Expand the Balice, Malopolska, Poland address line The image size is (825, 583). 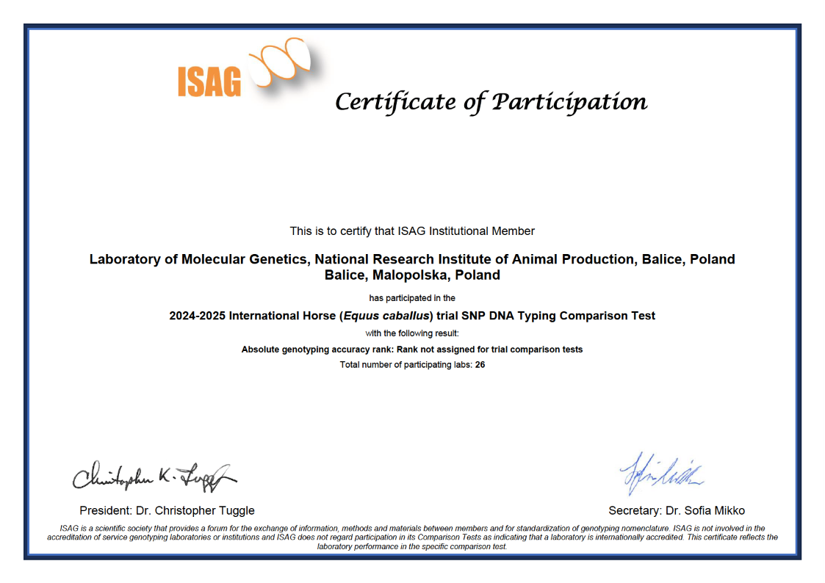(412, 274)
